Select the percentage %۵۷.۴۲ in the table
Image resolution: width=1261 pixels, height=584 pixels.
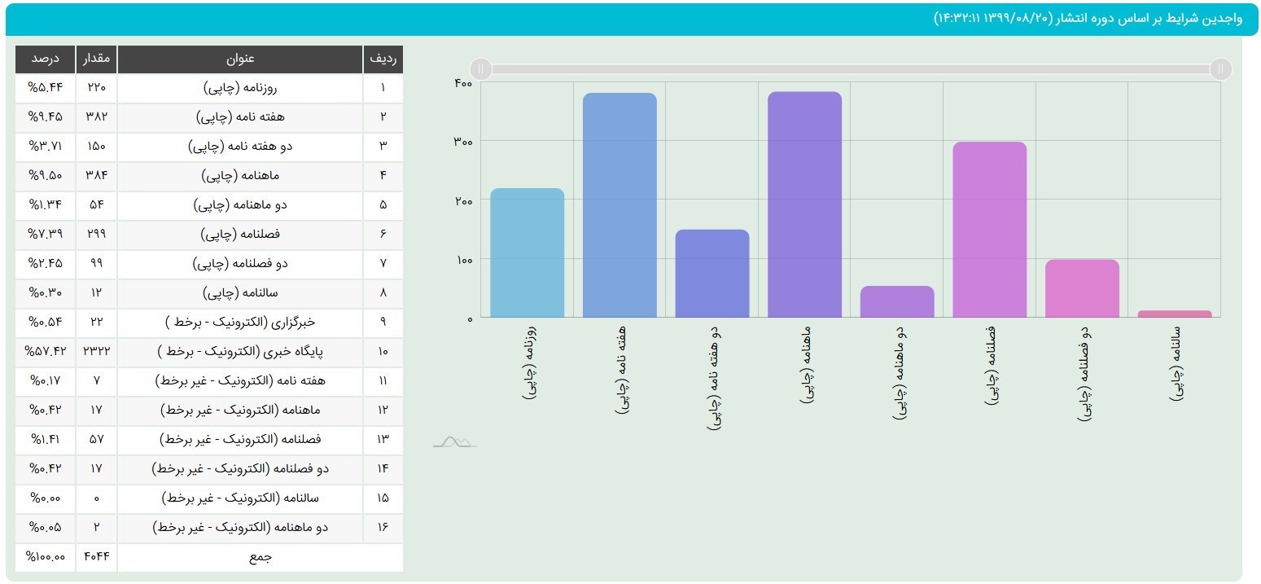46,352
